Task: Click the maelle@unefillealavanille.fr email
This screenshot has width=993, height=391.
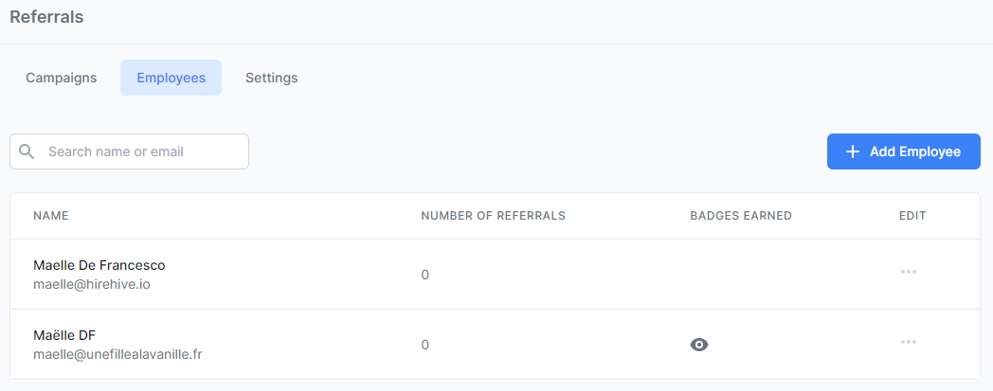Action: [117, 354]
